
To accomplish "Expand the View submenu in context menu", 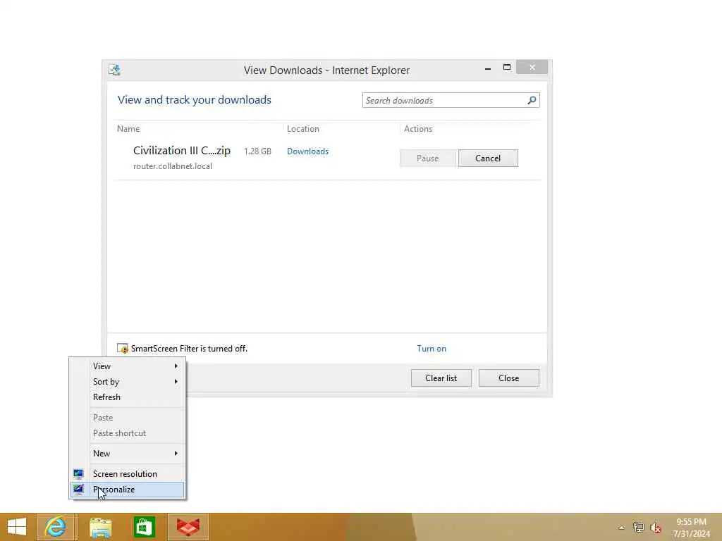I will pyautogui.click(x=128, y=366).
